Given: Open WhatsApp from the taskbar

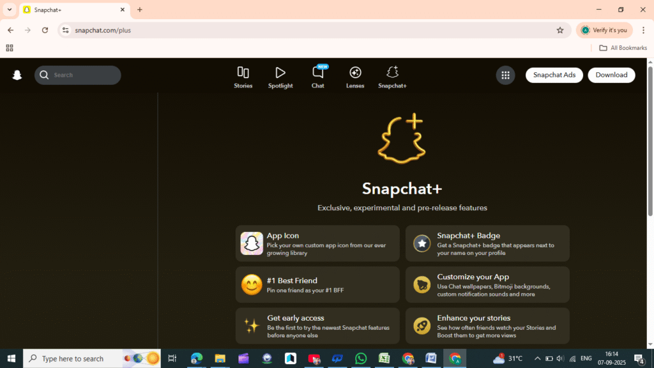Looking at the screenshot, I should [x=360, y=358].
